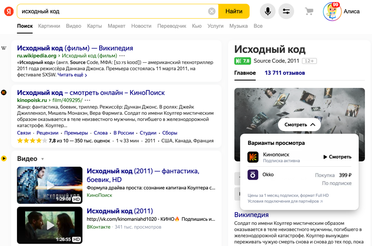Click the Okko service icon
The image size is (372, 246).
click(253, 175)
